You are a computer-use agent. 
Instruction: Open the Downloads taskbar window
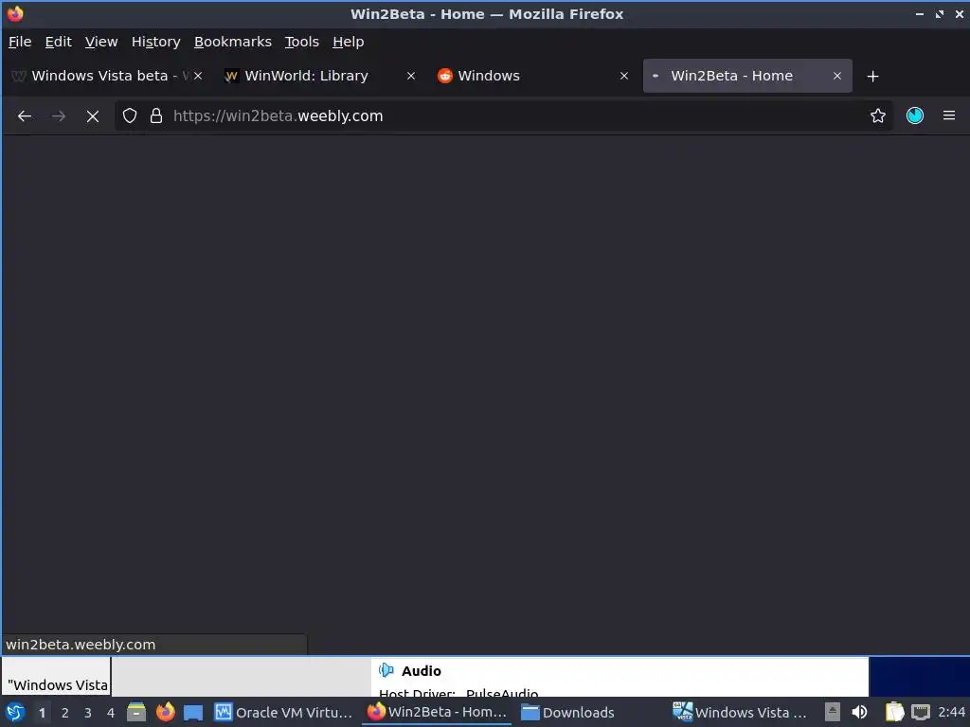(x=568, y=712)
